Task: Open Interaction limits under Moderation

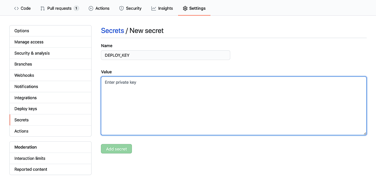Action: coord(50,159)
